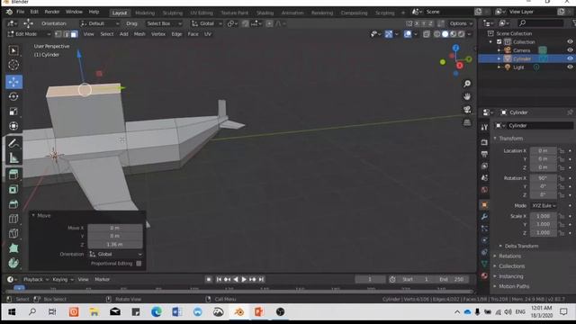
Task: Switch perspective/orthographic grid icon
Action: point(467,122)
